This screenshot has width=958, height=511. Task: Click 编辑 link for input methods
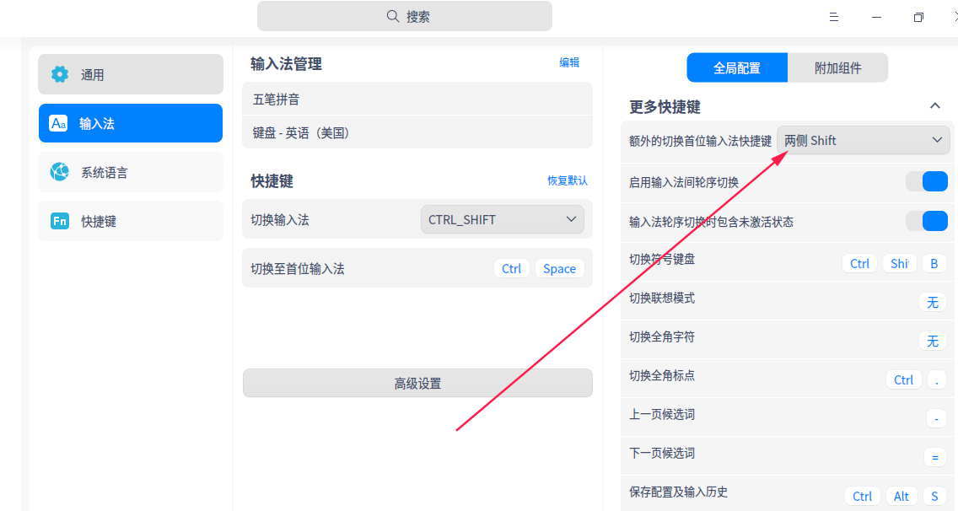coord(569,62)
